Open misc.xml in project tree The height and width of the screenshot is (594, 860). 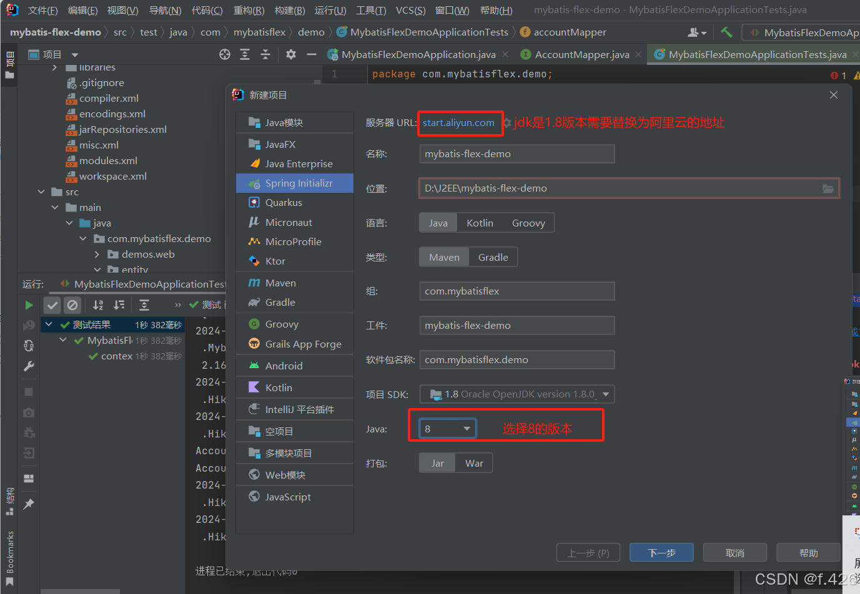99,145
